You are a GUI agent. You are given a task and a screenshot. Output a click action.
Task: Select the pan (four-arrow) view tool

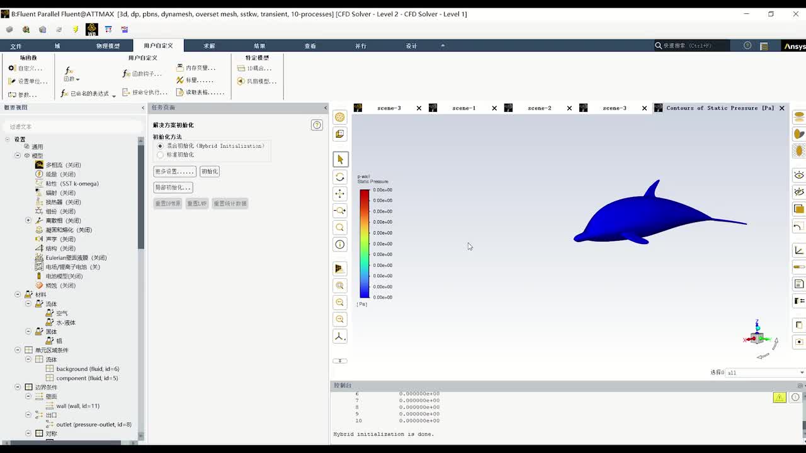click(340, 194)
